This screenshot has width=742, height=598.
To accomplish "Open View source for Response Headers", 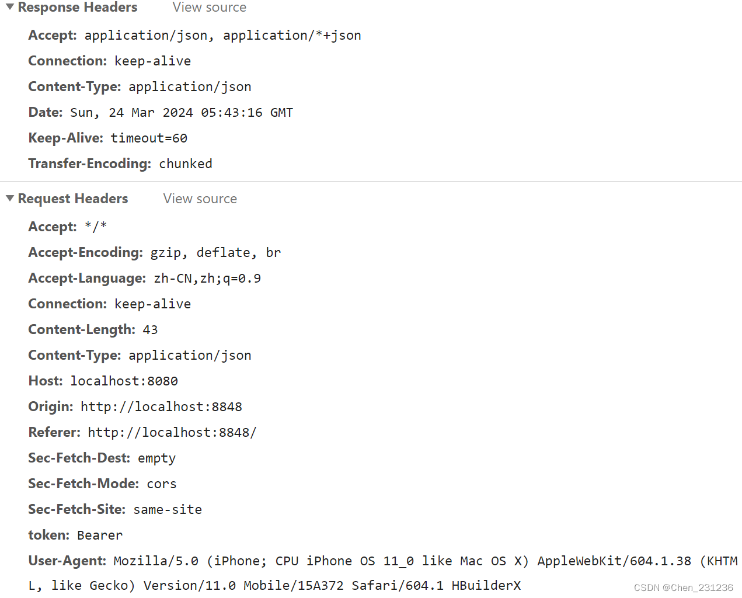I will [x=209, y=8].
